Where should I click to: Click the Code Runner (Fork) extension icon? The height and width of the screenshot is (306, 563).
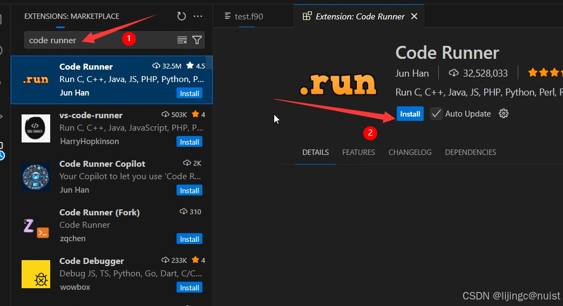[36, 228]
